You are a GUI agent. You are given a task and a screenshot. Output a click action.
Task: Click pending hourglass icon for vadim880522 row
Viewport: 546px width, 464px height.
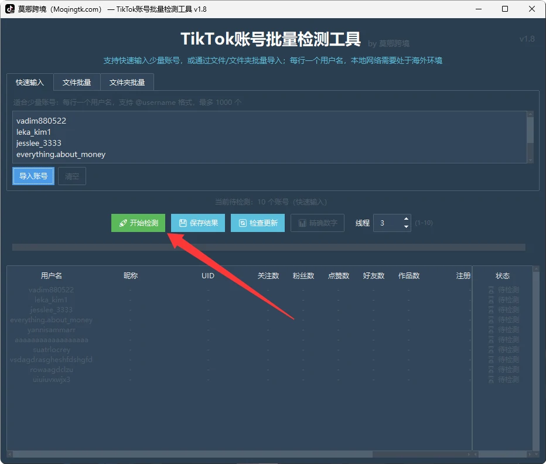coord(491,290)
